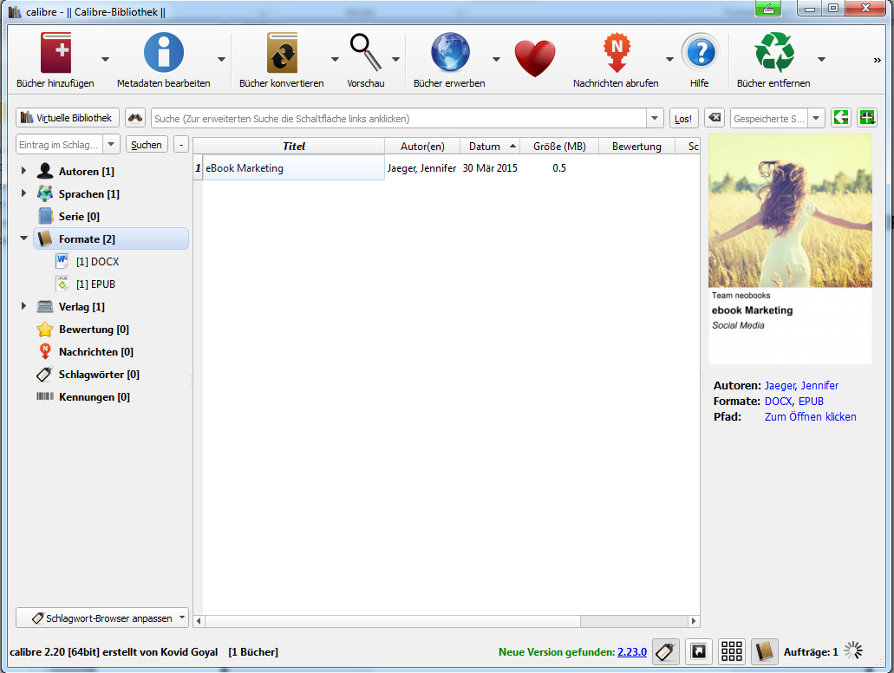
Task: Click the Bücher erwerben globe icon
Action: click(x=449, y=54)
